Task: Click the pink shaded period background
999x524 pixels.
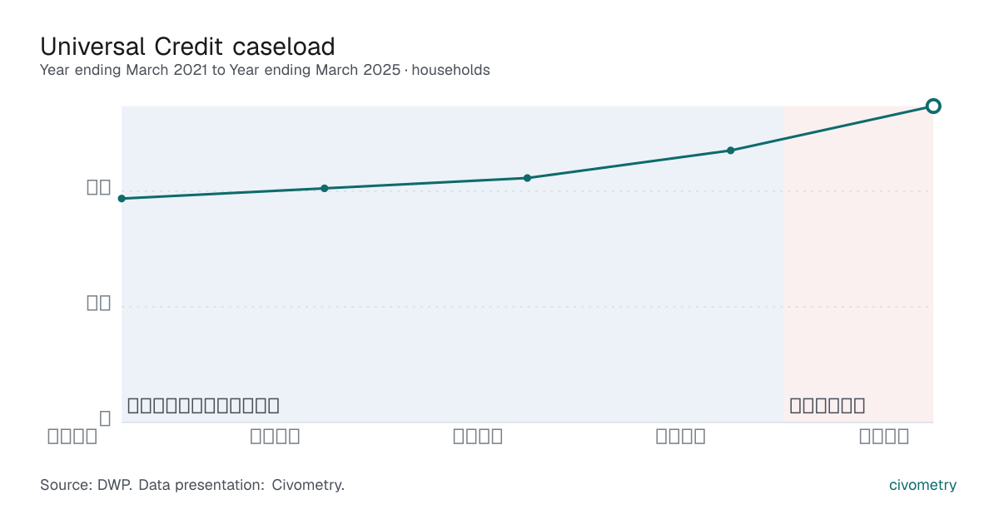Action: [858, 264]
